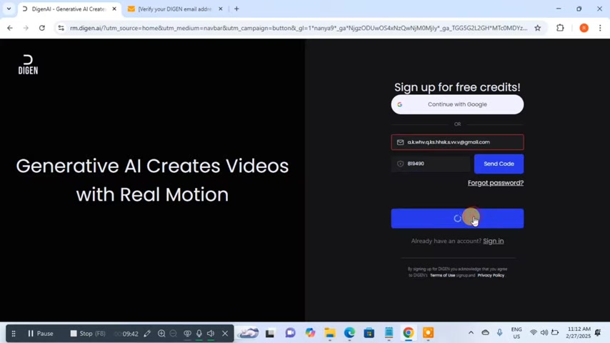Stop the screen recording
Viewport: 610px width, 343px height.
tap(88, 334)
